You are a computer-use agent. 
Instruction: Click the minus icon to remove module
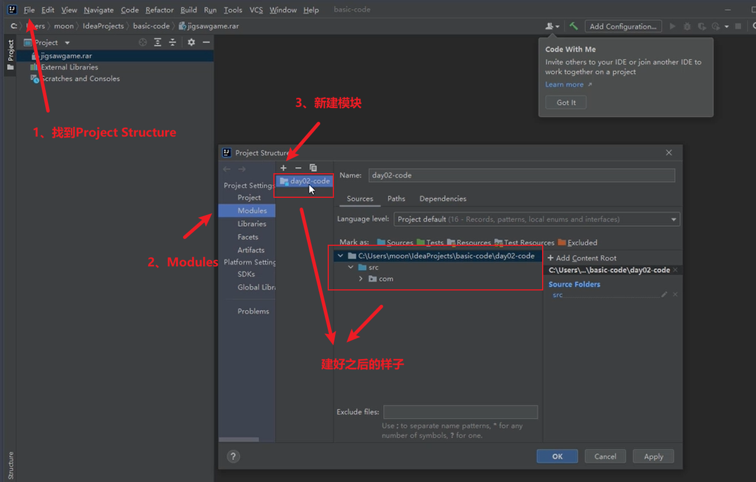click(298, 168)
